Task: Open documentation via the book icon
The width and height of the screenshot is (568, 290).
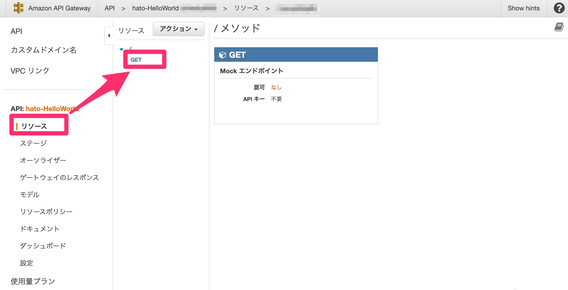Action: [560, 27]
